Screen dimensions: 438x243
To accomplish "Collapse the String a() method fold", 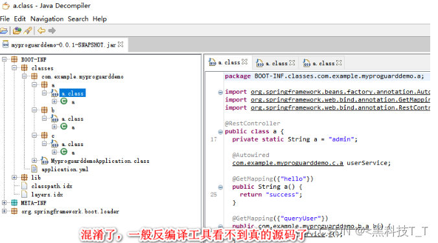I will point(220,187).
